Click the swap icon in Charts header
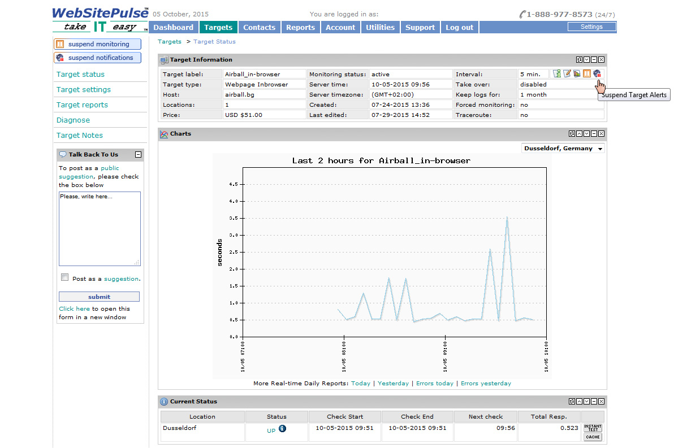The width and height of the screenshot is (674, 448). pos(572,133)
